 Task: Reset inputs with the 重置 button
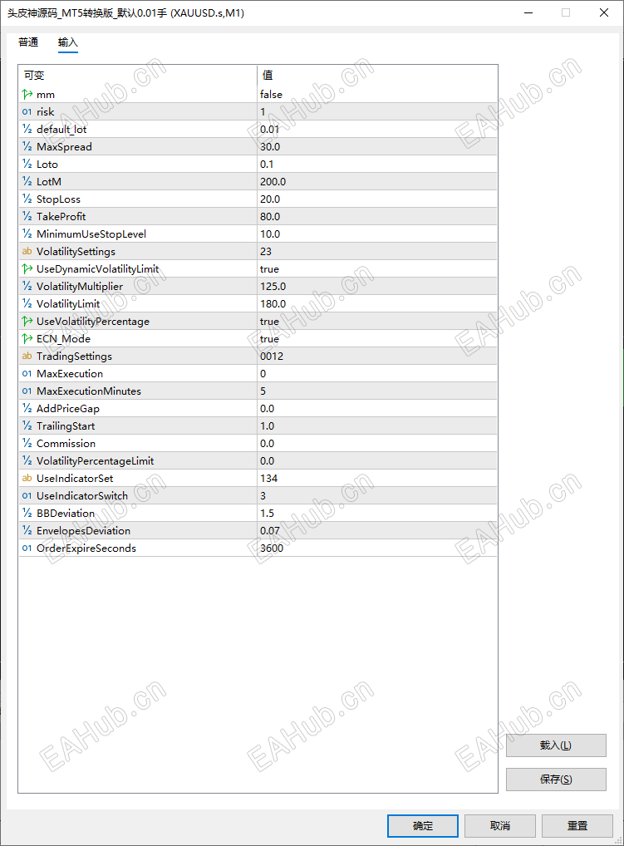click(577, 825)
